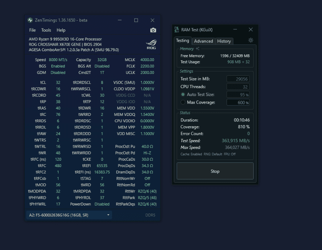Click the tRAS value 40
This screenshot has width=322, height=250.
coord(58,108)
